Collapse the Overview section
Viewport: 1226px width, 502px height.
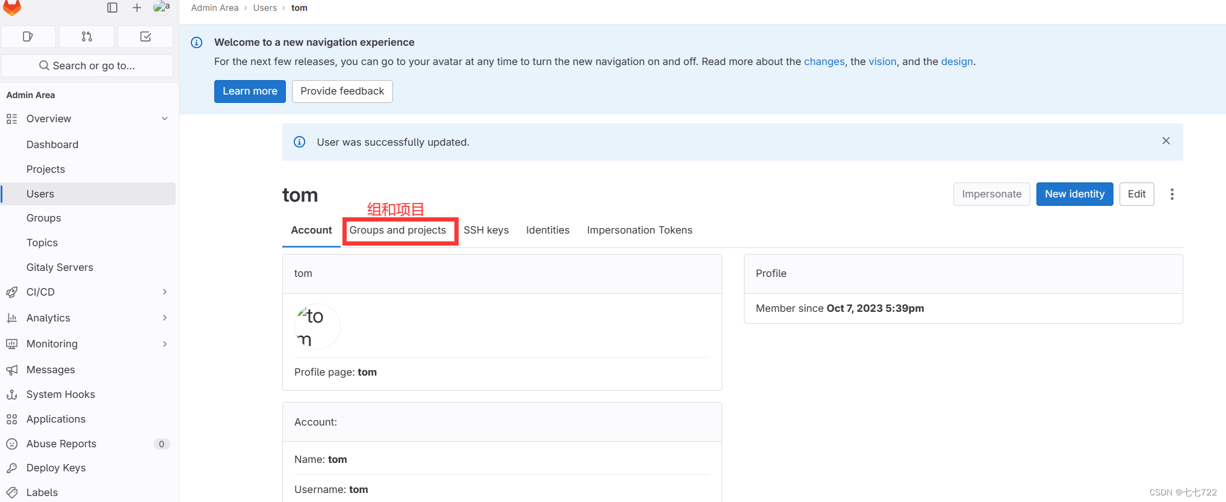click(164, 119)
